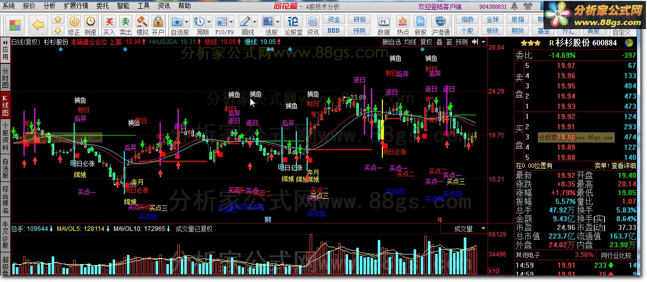Go back with the yellow left arrow
The image size is (647, 282).
(38, 24)
